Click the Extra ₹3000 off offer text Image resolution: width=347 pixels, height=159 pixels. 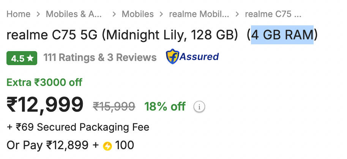pos(44,83)
